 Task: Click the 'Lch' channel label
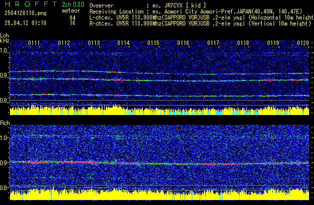4,35
